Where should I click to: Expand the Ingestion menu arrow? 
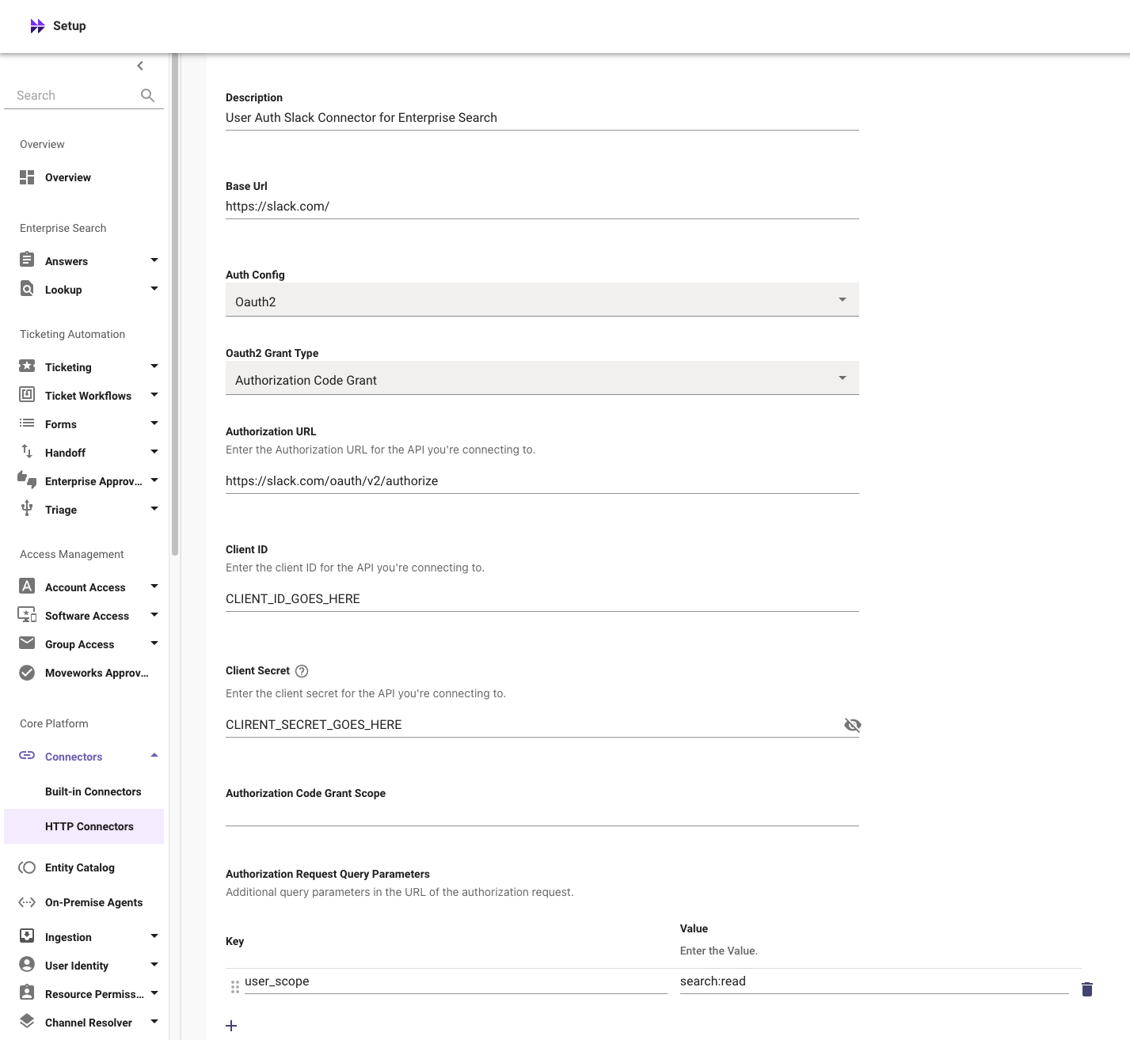point(154,936)
